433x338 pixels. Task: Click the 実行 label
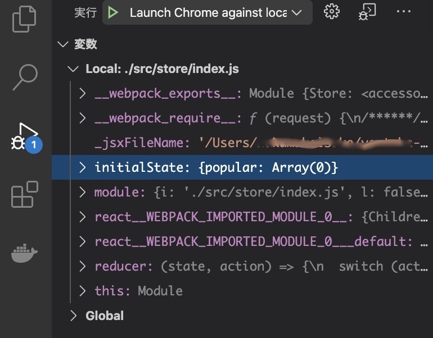(85, 13)
